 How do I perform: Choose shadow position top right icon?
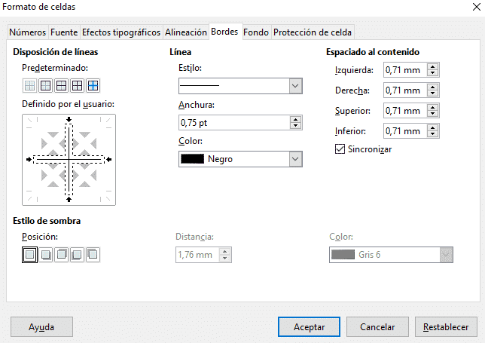click(x=62, y=255)
